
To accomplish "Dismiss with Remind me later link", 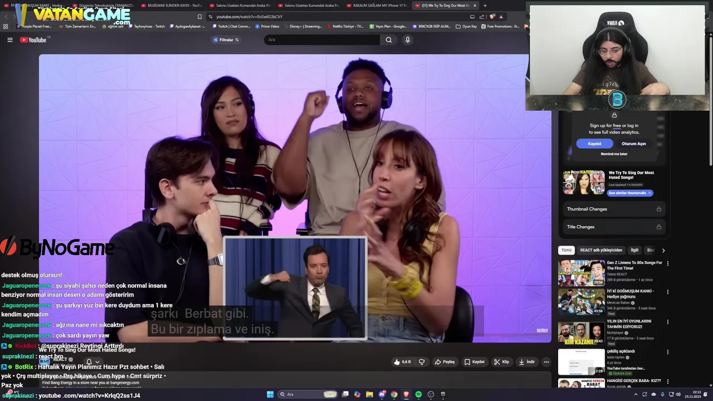I will [x=614, y=154].
